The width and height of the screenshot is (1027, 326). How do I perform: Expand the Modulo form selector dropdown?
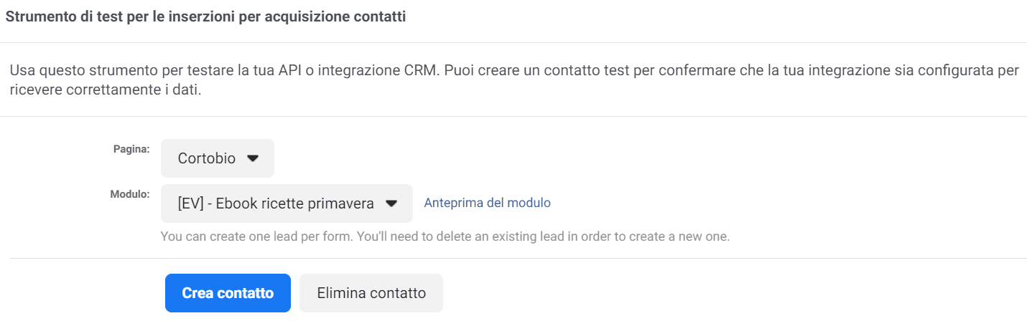[286, 203]
